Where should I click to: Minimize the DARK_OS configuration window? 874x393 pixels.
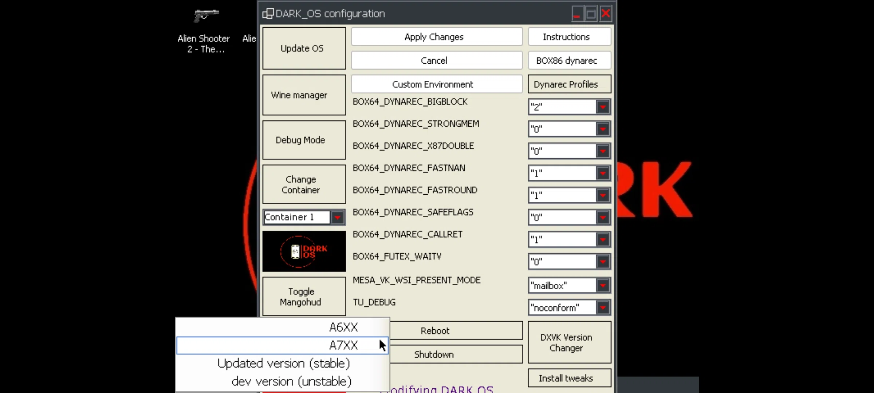pos(577,14)
